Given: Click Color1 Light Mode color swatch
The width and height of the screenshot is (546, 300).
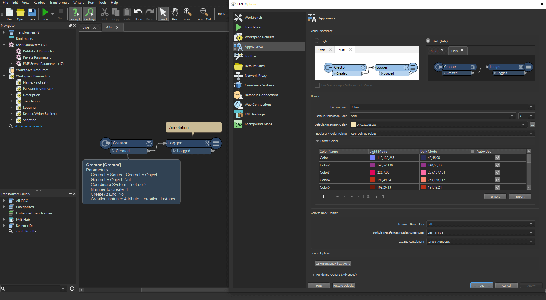Looking at the screenshot, I should pyautogui.click(x=372, y=158).
